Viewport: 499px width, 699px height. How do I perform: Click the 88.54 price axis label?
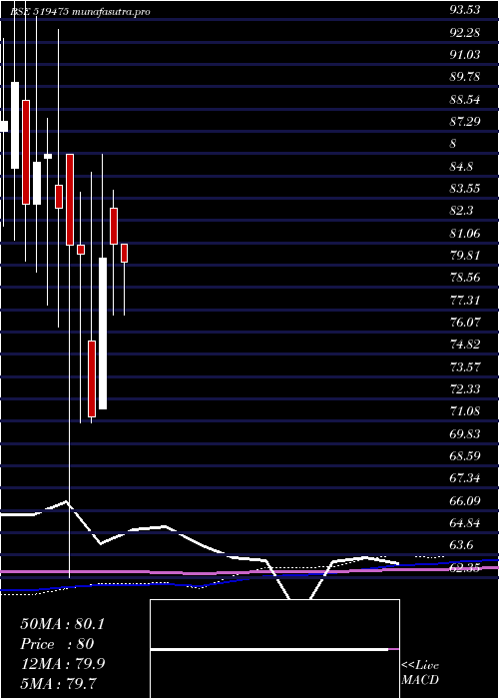tap(465, 99)
